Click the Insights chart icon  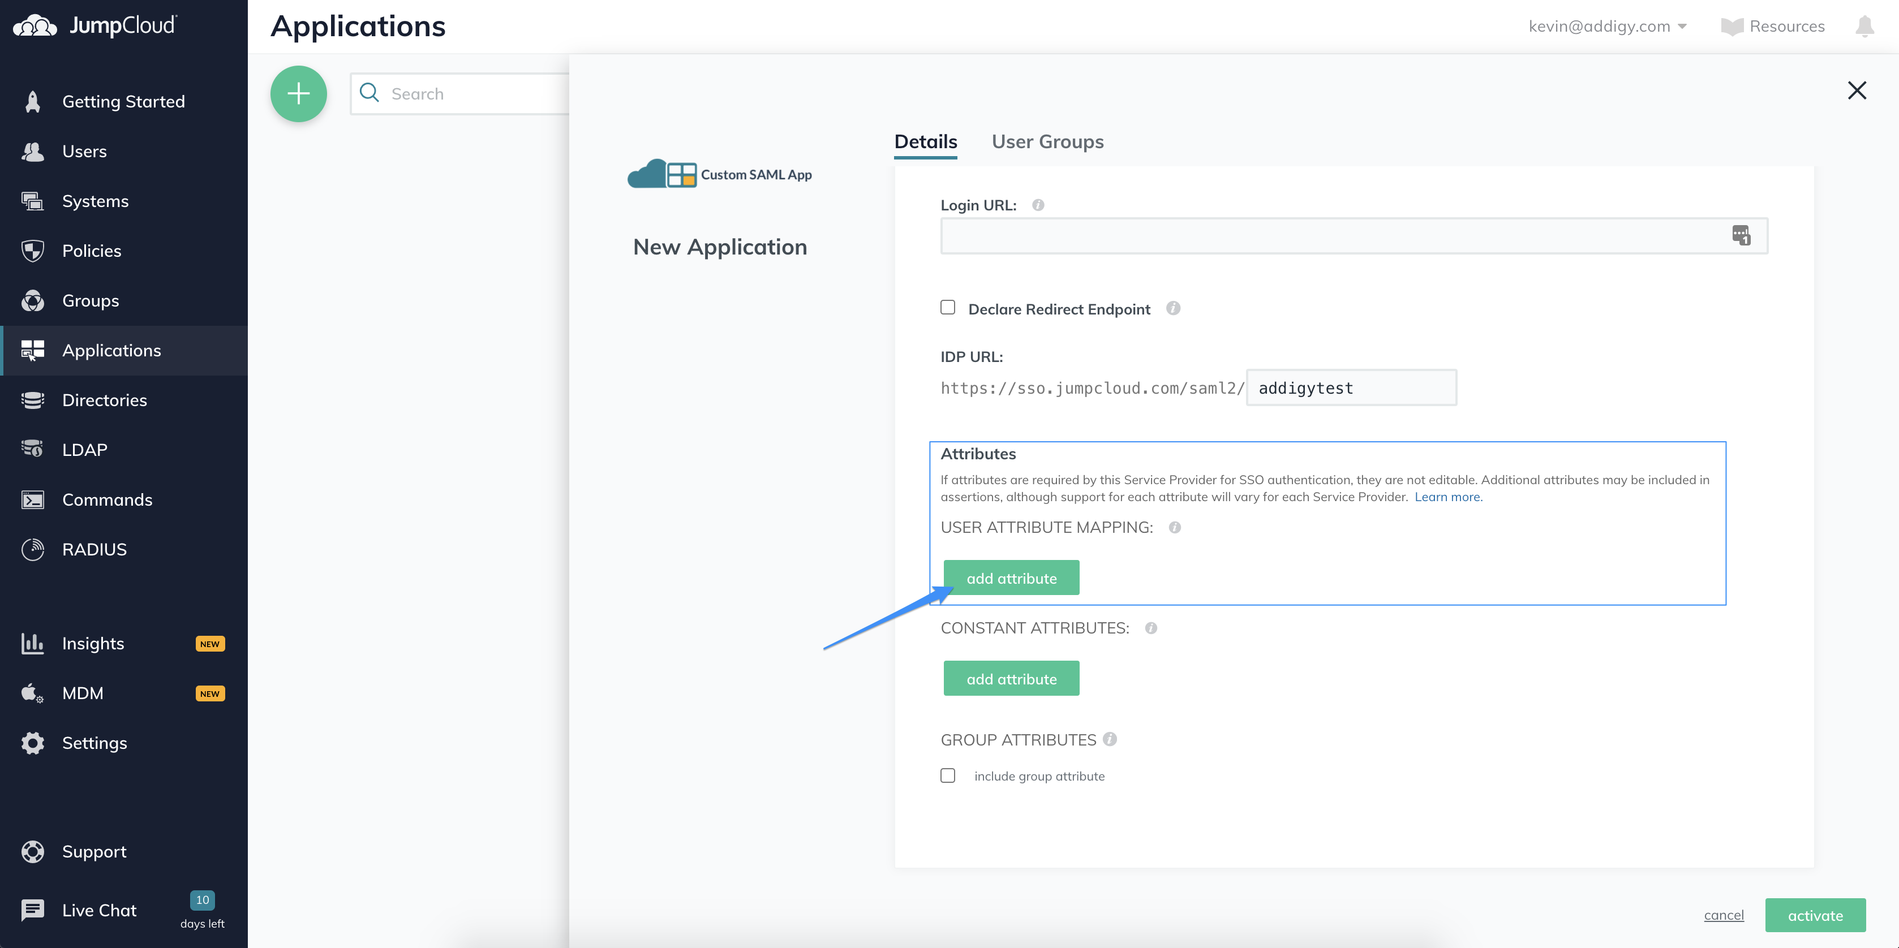coord(32,644)
